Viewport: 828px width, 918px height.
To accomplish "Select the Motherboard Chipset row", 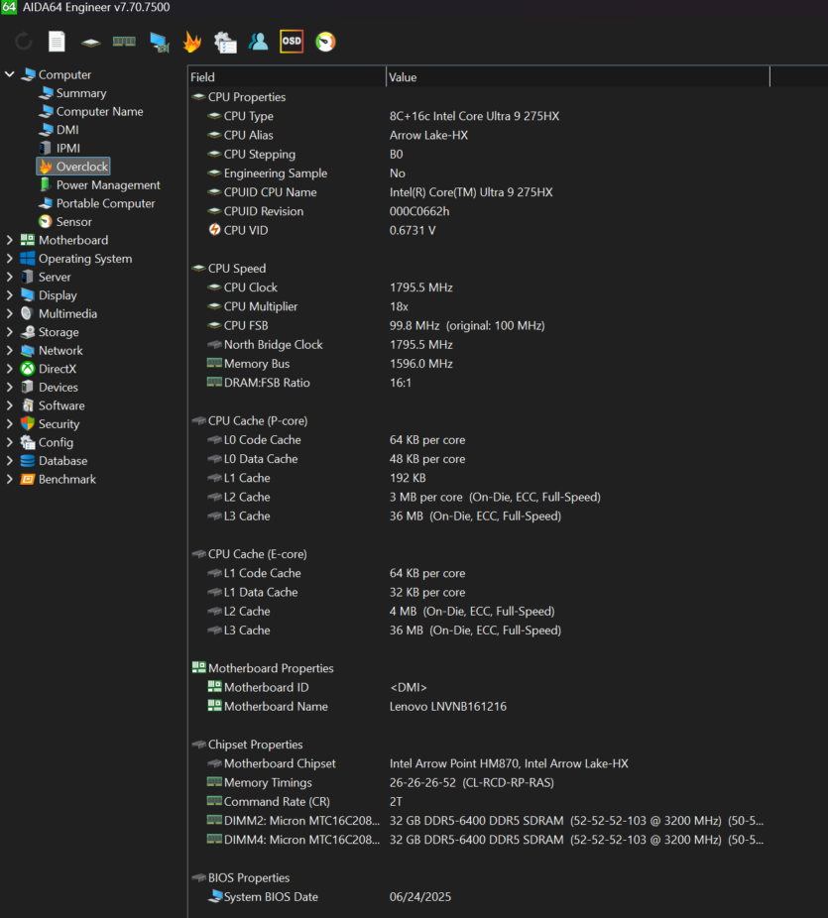I will [479, 763].
